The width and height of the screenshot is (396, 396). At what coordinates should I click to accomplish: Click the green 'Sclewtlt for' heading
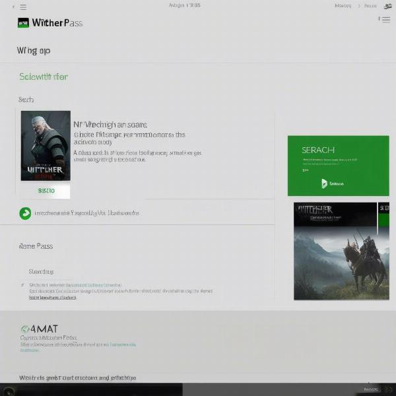44,77
